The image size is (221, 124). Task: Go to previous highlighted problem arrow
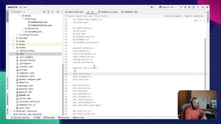click(201, 21)
